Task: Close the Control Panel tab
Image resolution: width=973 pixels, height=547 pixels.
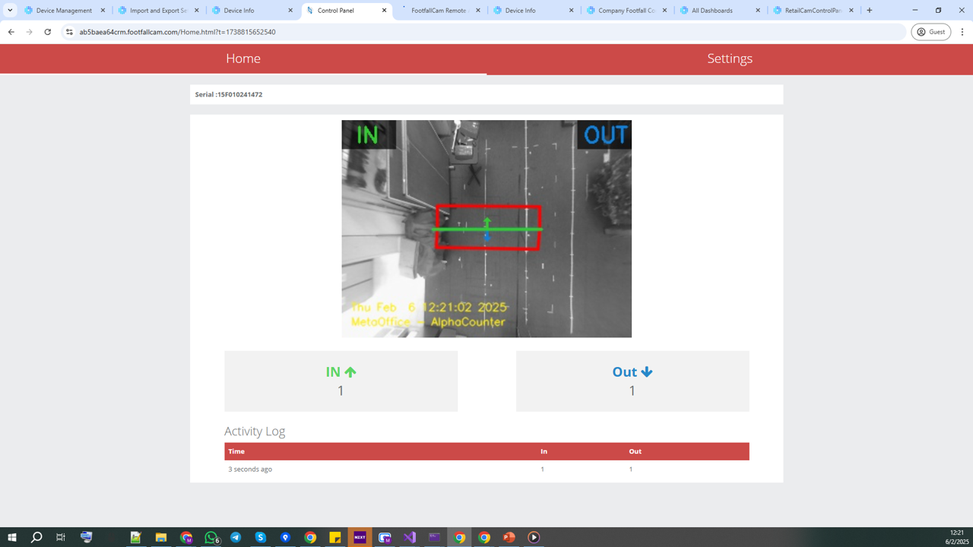Action: (x=384, y=11)
